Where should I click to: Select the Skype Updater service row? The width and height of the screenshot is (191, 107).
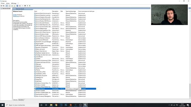[x=65, y=44]
